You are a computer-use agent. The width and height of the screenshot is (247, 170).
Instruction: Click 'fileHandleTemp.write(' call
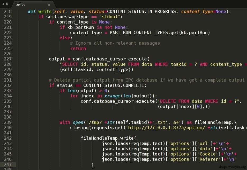coord(108,138)
